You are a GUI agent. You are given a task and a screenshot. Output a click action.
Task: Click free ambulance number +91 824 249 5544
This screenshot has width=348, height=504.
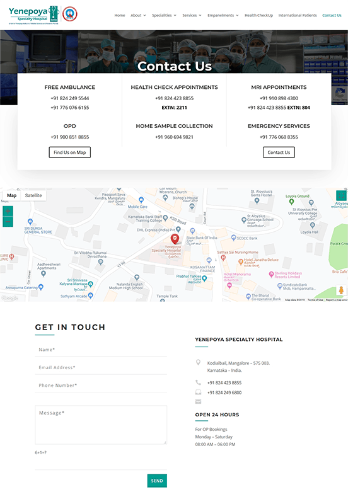70,98
